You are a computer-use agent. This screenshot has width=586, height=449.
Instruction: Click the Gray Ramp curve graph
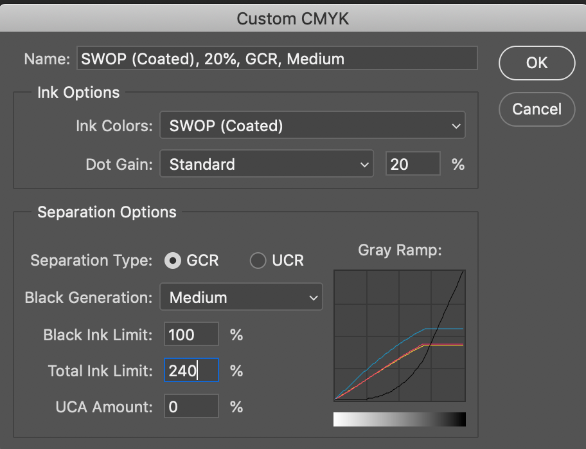(399, 336)
